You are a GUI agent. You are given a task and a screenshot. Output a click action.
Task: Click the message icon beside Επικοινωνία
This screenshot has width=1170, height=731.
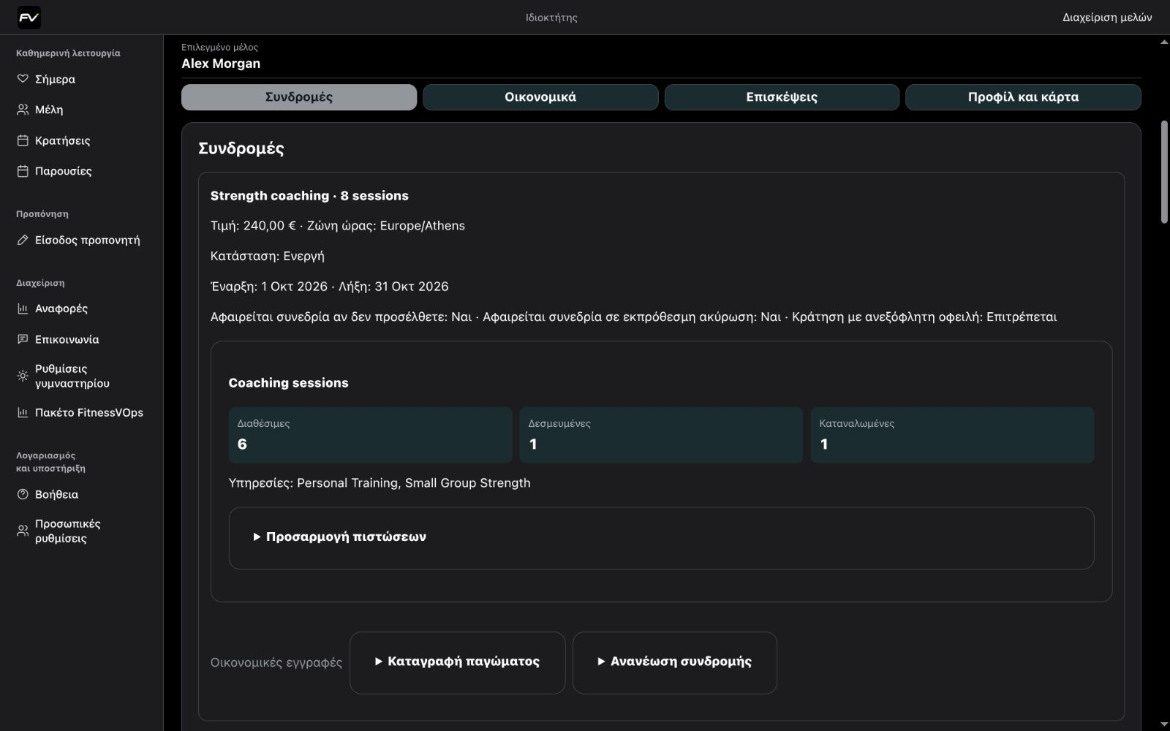[23, 339]
